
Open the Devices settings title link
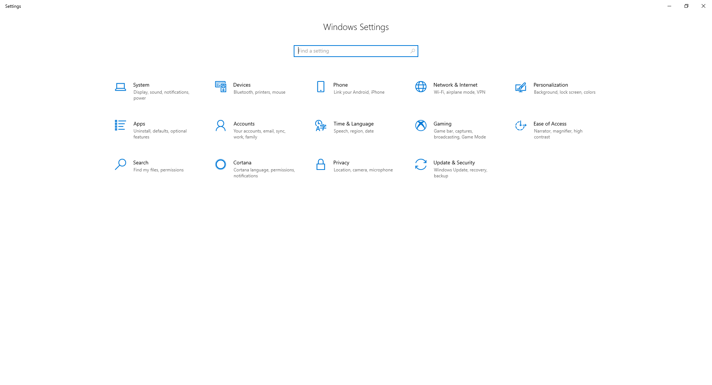[x=242, y=85]
